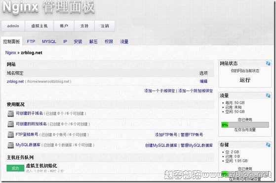Click the 空闲: 1.95 GB storage entry

[236, 161]
